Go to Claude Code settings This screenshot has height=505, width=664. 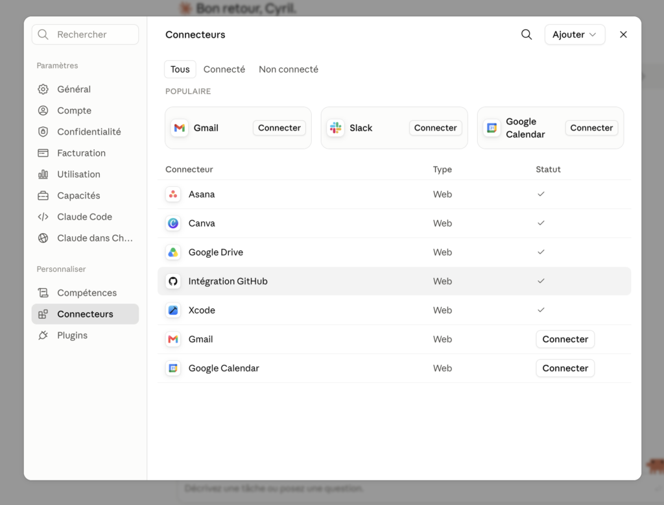coord(85,217)
